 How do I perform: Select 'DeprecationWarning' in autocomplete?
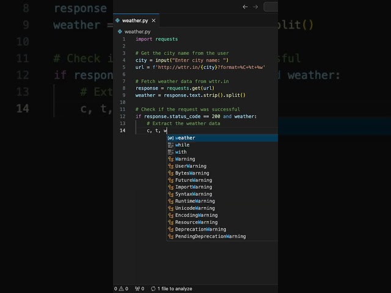pyautogui.click(x=222, y=229)
